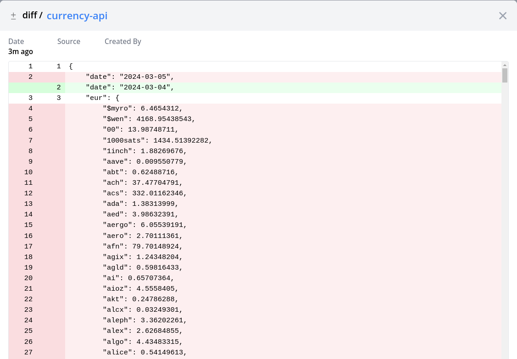This screenshot has width=517, height=359.
Task: Click the Created By column header
Action: coord(122,41)
